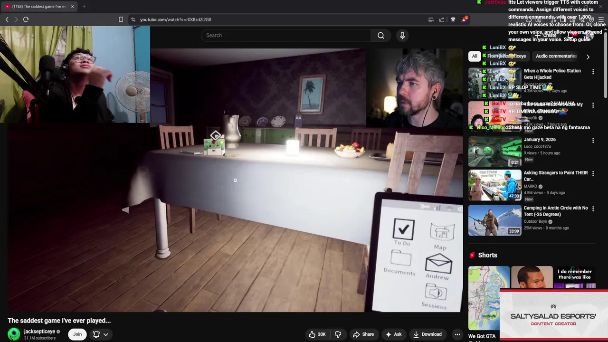Click the Join membership button

coord(77,334)
